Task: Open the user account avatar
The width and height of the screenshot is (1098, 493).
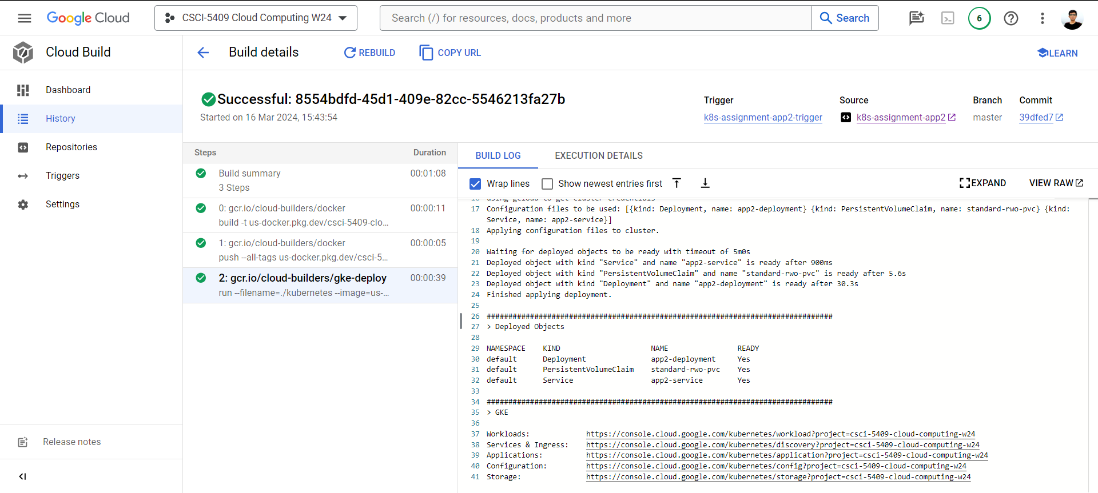Action: pos(1072,18)
